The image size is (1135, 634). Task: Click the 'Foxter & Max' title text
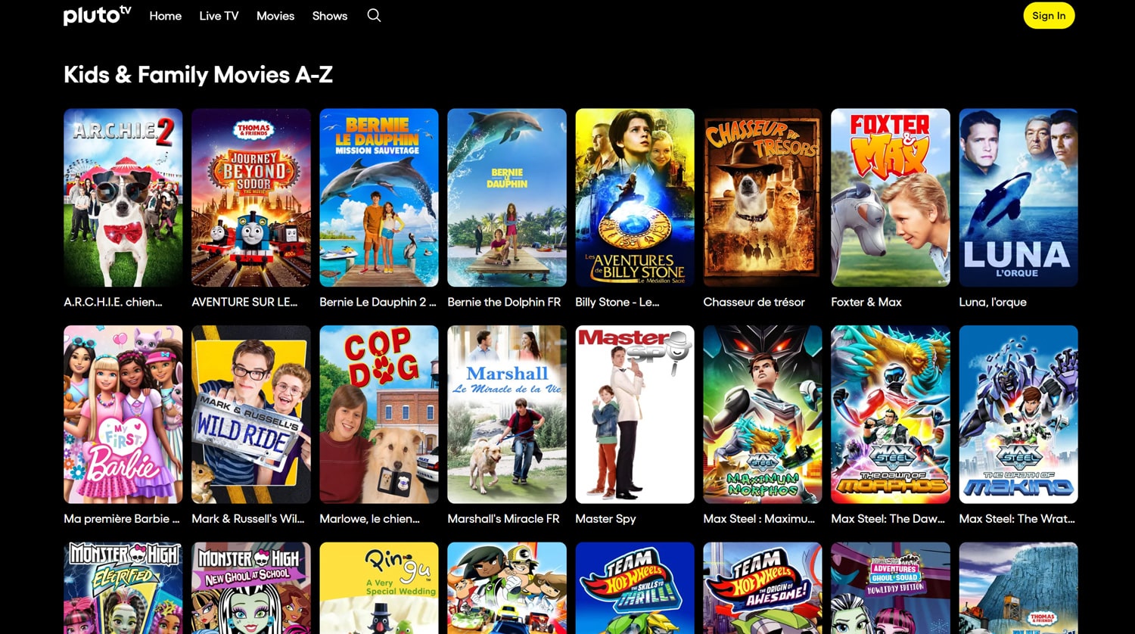(x=866, y=302)
